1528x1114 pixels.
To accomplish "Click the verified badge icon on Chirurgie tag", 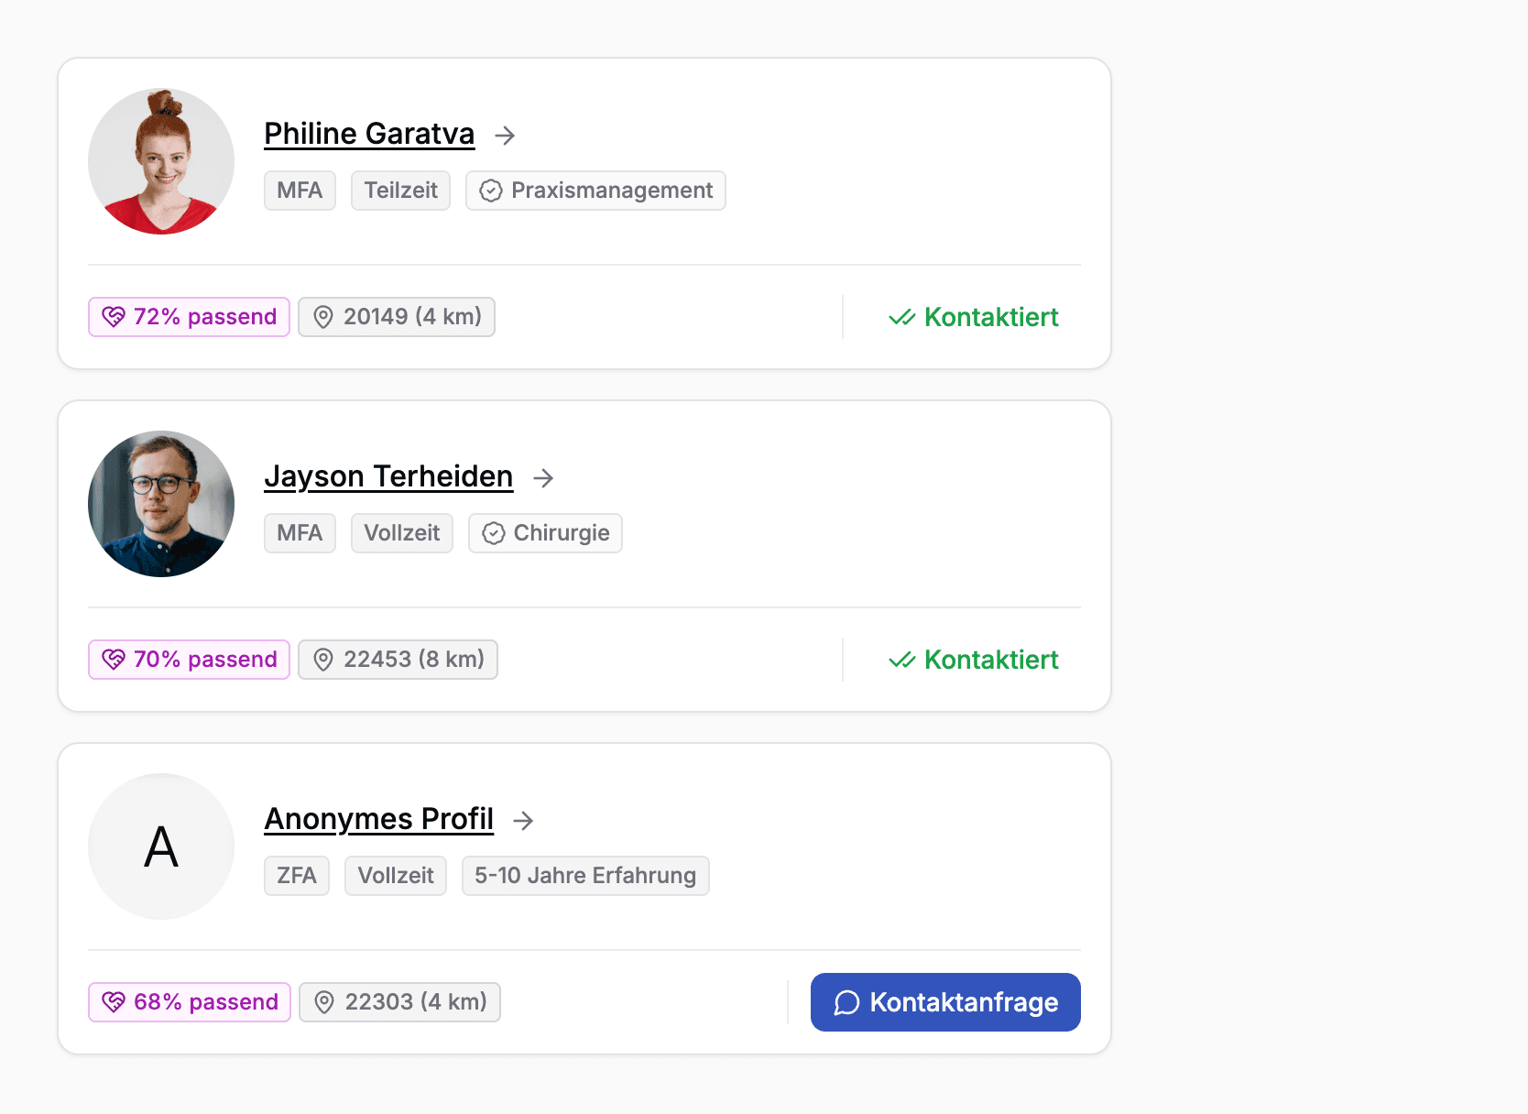I will click(x=493, y=532).
